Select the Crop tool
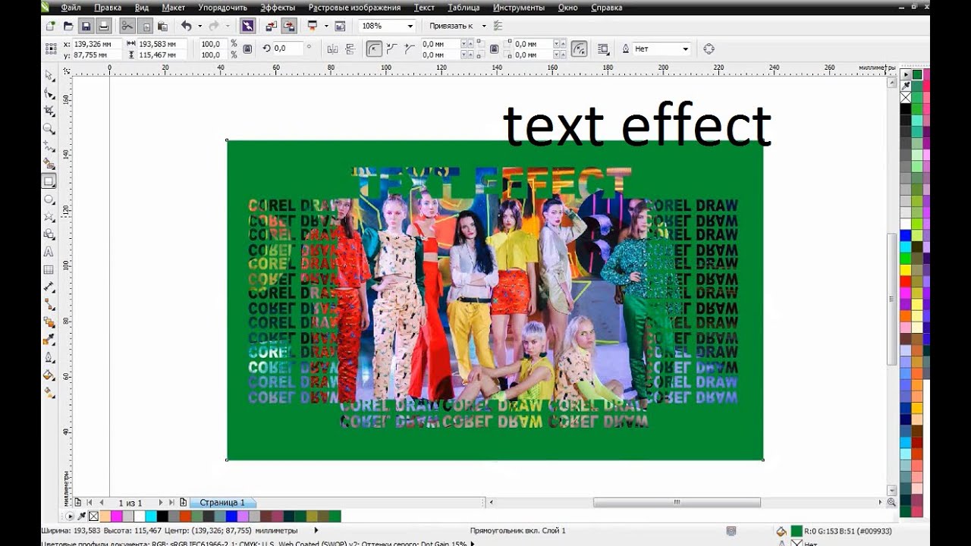Screen dimensions: 971x546 [x=49, y=111]
